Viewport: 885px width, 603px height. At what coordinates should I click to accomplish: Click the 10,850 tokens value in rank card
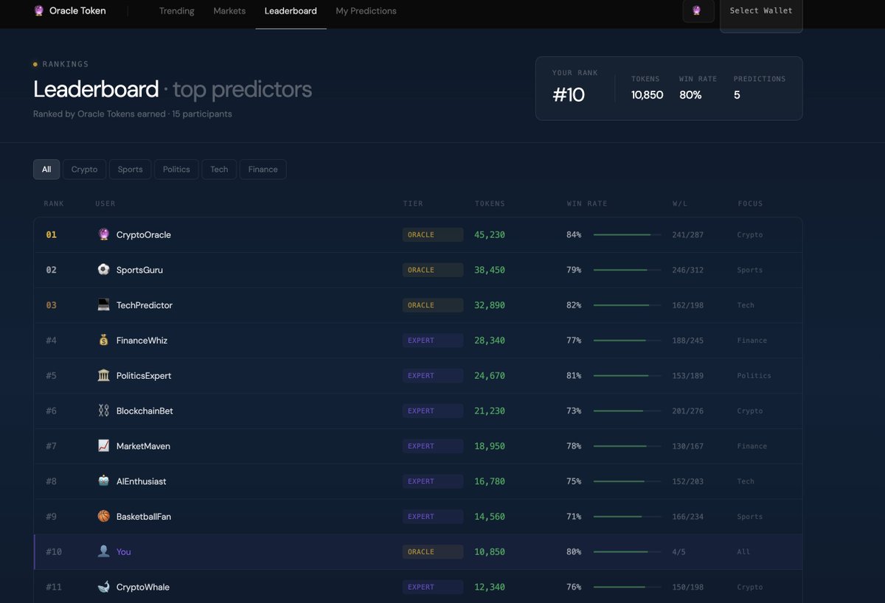(x=648, y=95)
